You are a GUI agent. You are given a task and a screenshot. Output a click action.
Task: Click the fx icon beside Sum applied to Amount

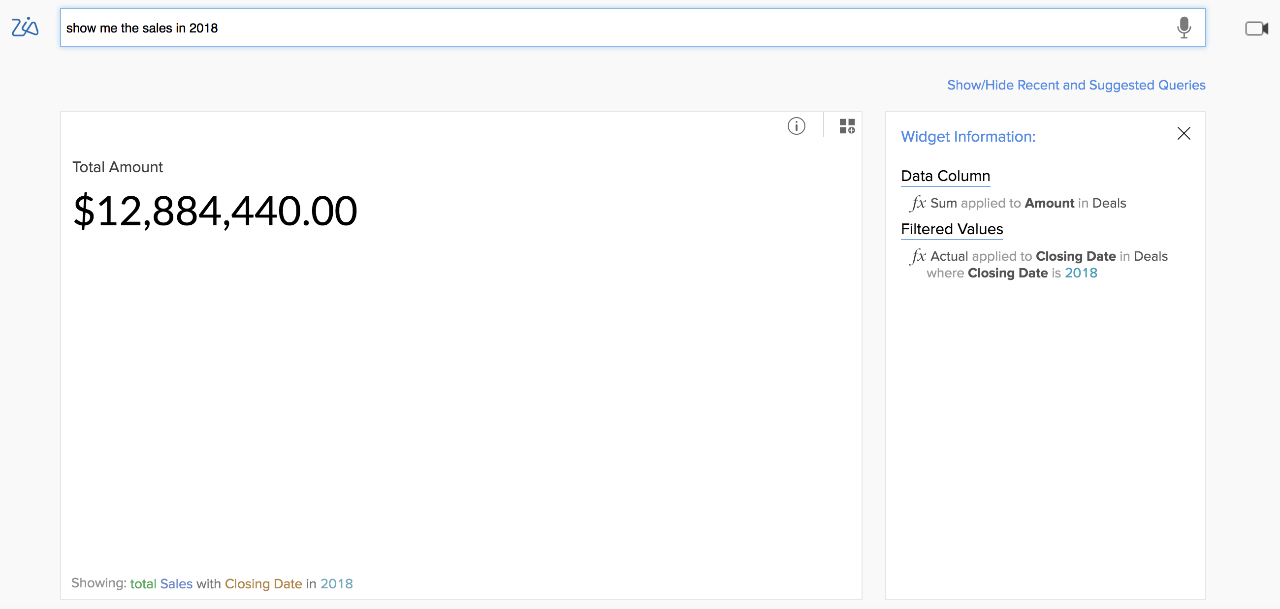[918, 203]
